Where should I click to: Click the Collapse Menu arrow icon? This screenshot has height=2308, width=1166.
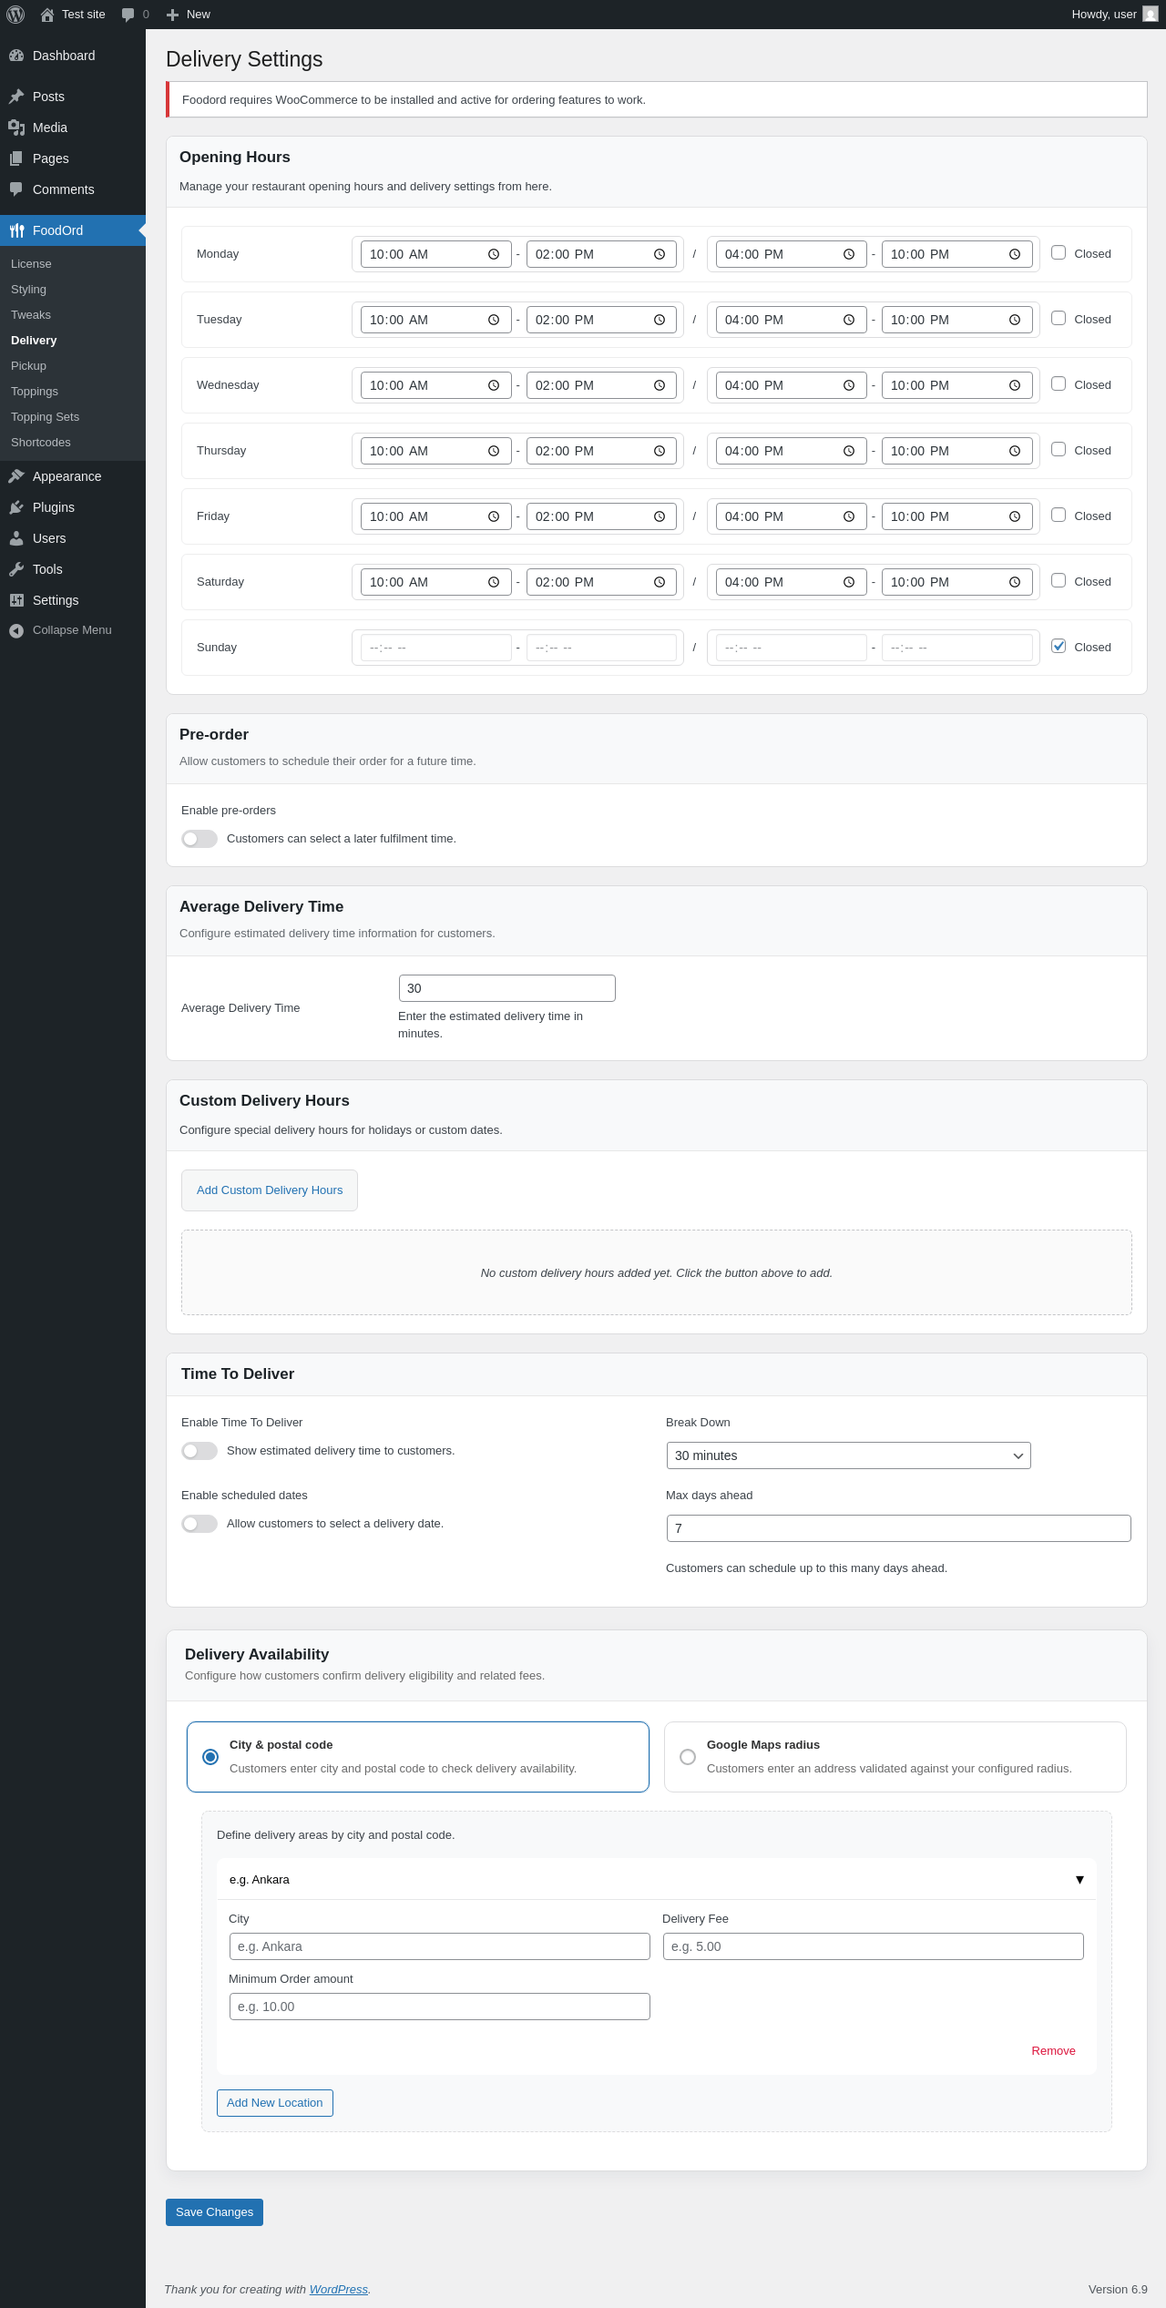(x=16, y=630)
